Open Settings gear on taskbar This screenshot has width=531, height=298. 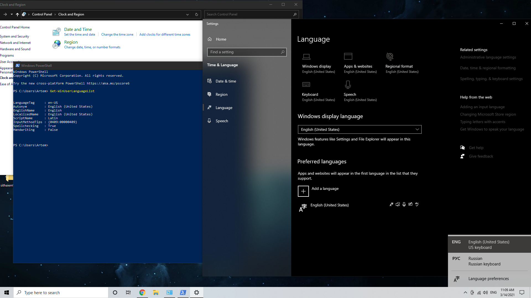click(197, 292)
